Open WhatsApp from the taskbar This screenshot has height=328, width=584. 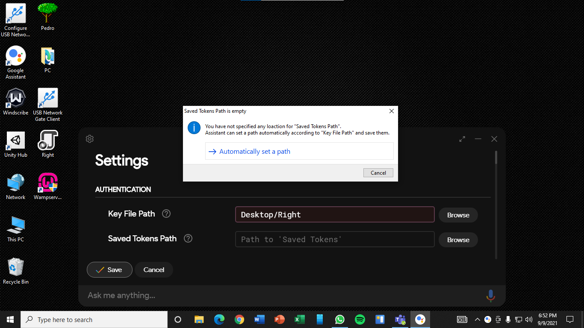(x=340, y=319)
